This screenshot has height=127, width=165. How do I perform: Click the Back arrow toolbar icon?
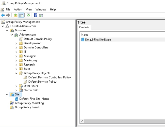[x=3, y=16]
